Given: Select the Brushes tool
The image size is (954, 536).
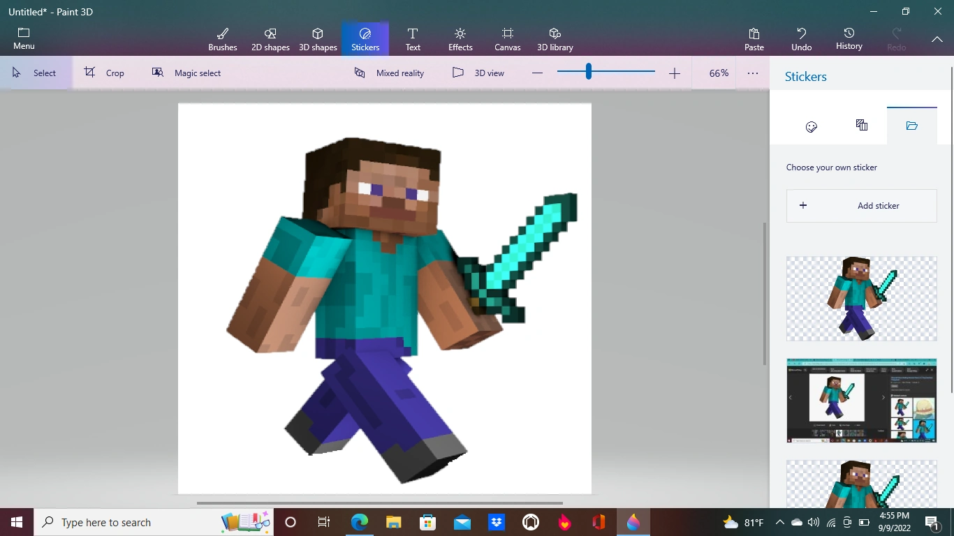Looking at the screenshot, I should (x=222, y=38).
